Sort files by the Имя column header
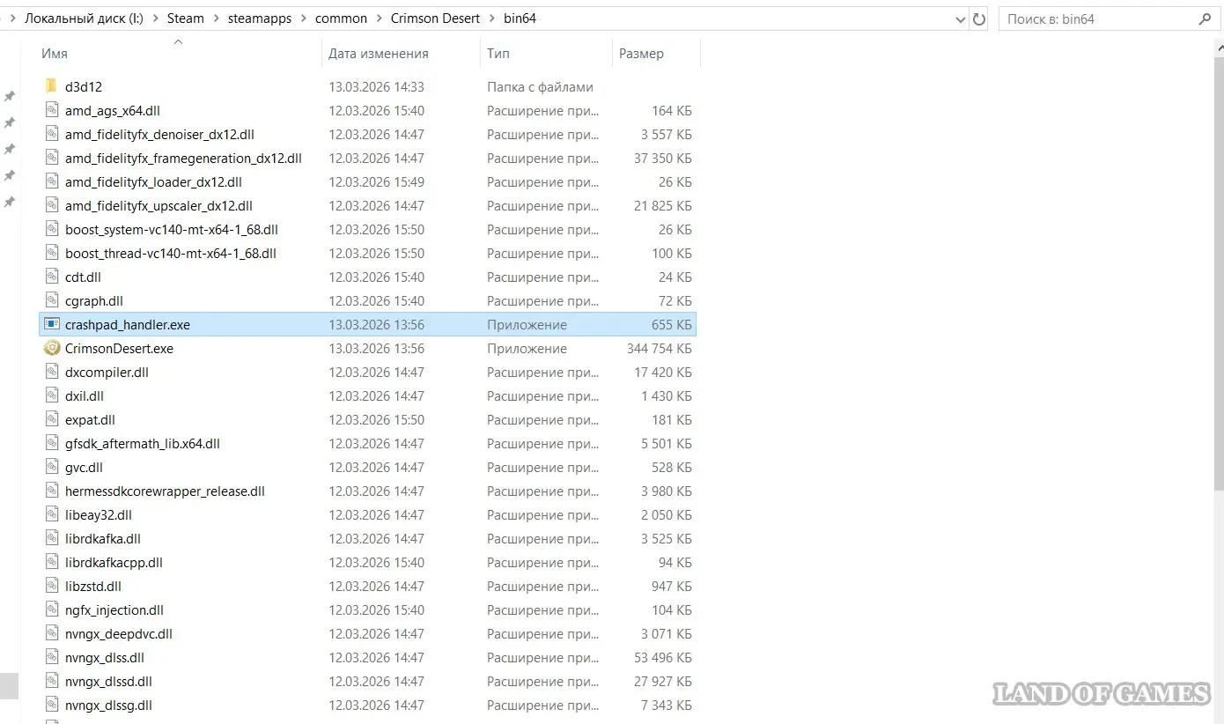 click(55, 54)
